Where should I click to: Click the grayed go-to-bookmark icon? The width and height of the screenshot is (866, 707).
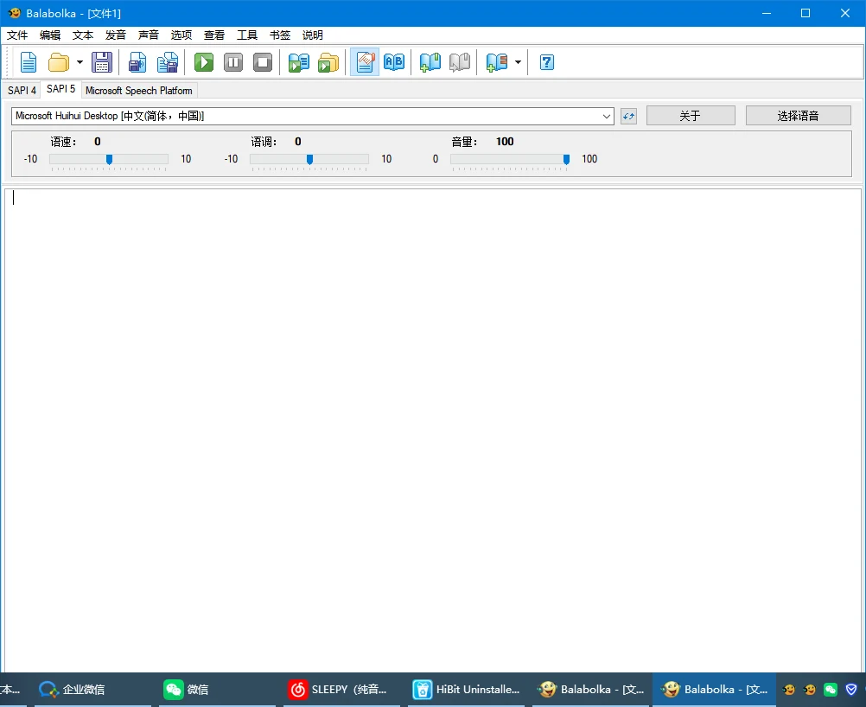[x=460, y=62]
